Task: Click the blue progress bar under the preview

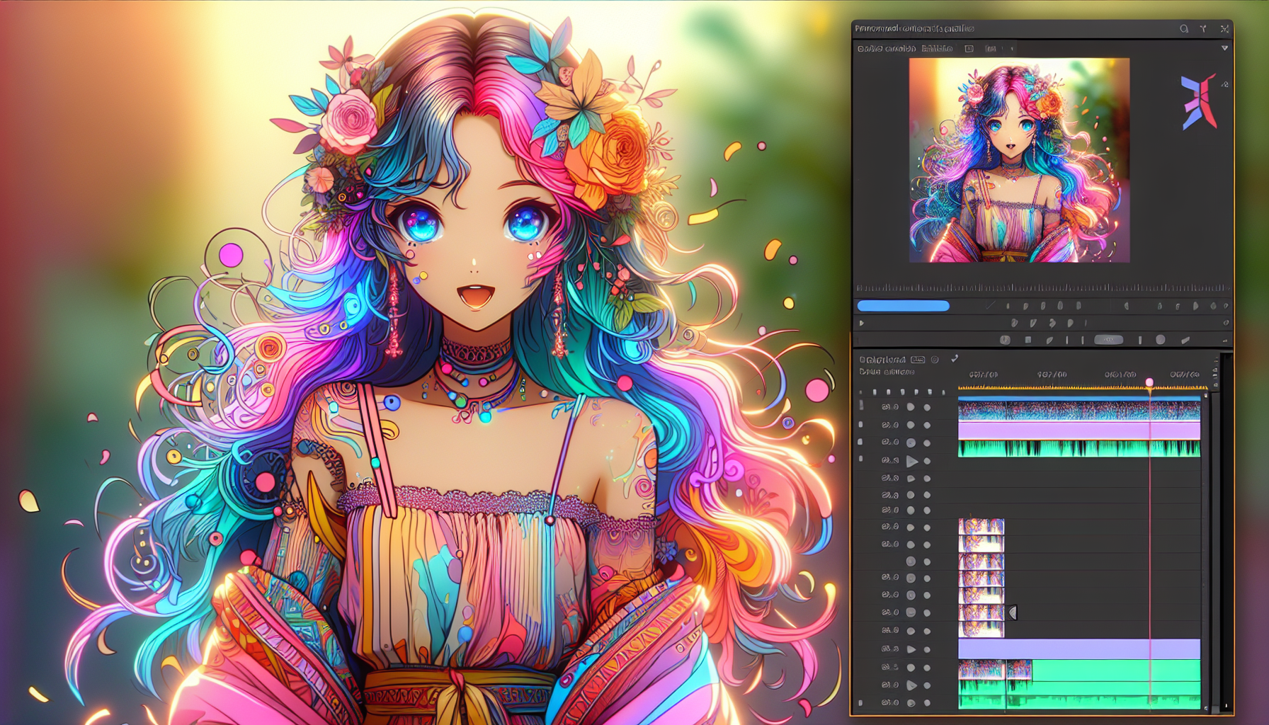Action: pyautogui.click(x=903, y=306)
